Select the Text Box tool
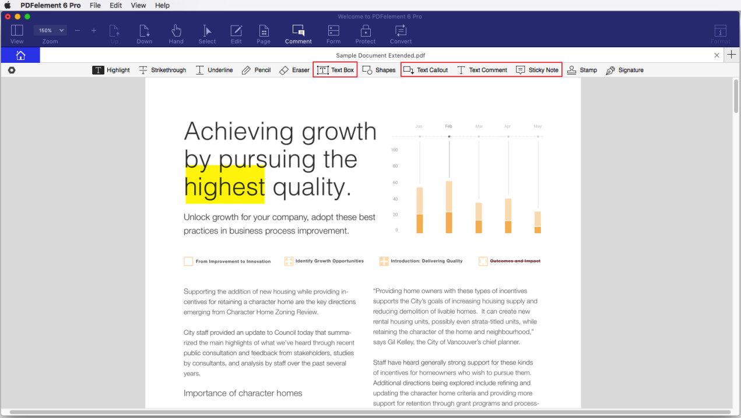The height and width of the screenshot is (418, 741). click(x=335, y=70)
